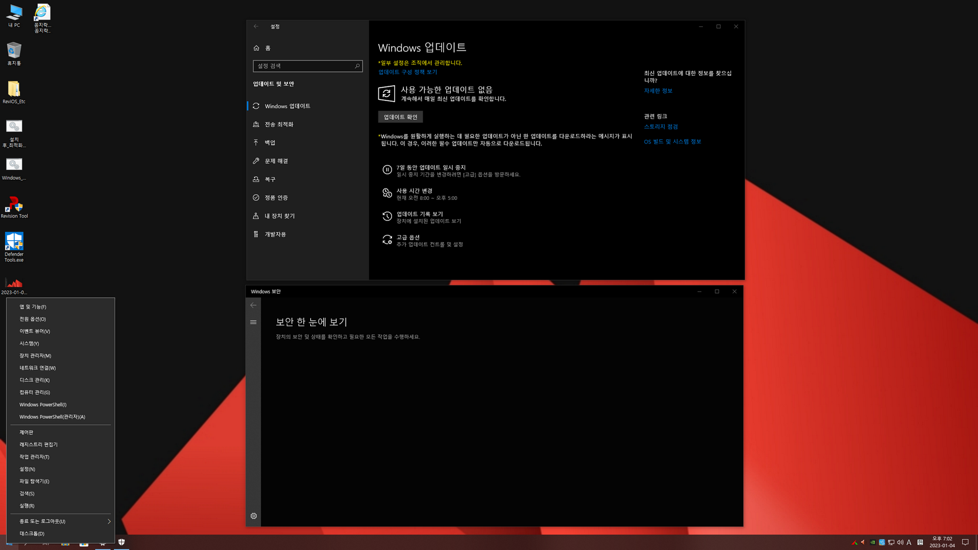Choose 설정(N) from context menu
This screenshot has height=550, width=978.
61,469
